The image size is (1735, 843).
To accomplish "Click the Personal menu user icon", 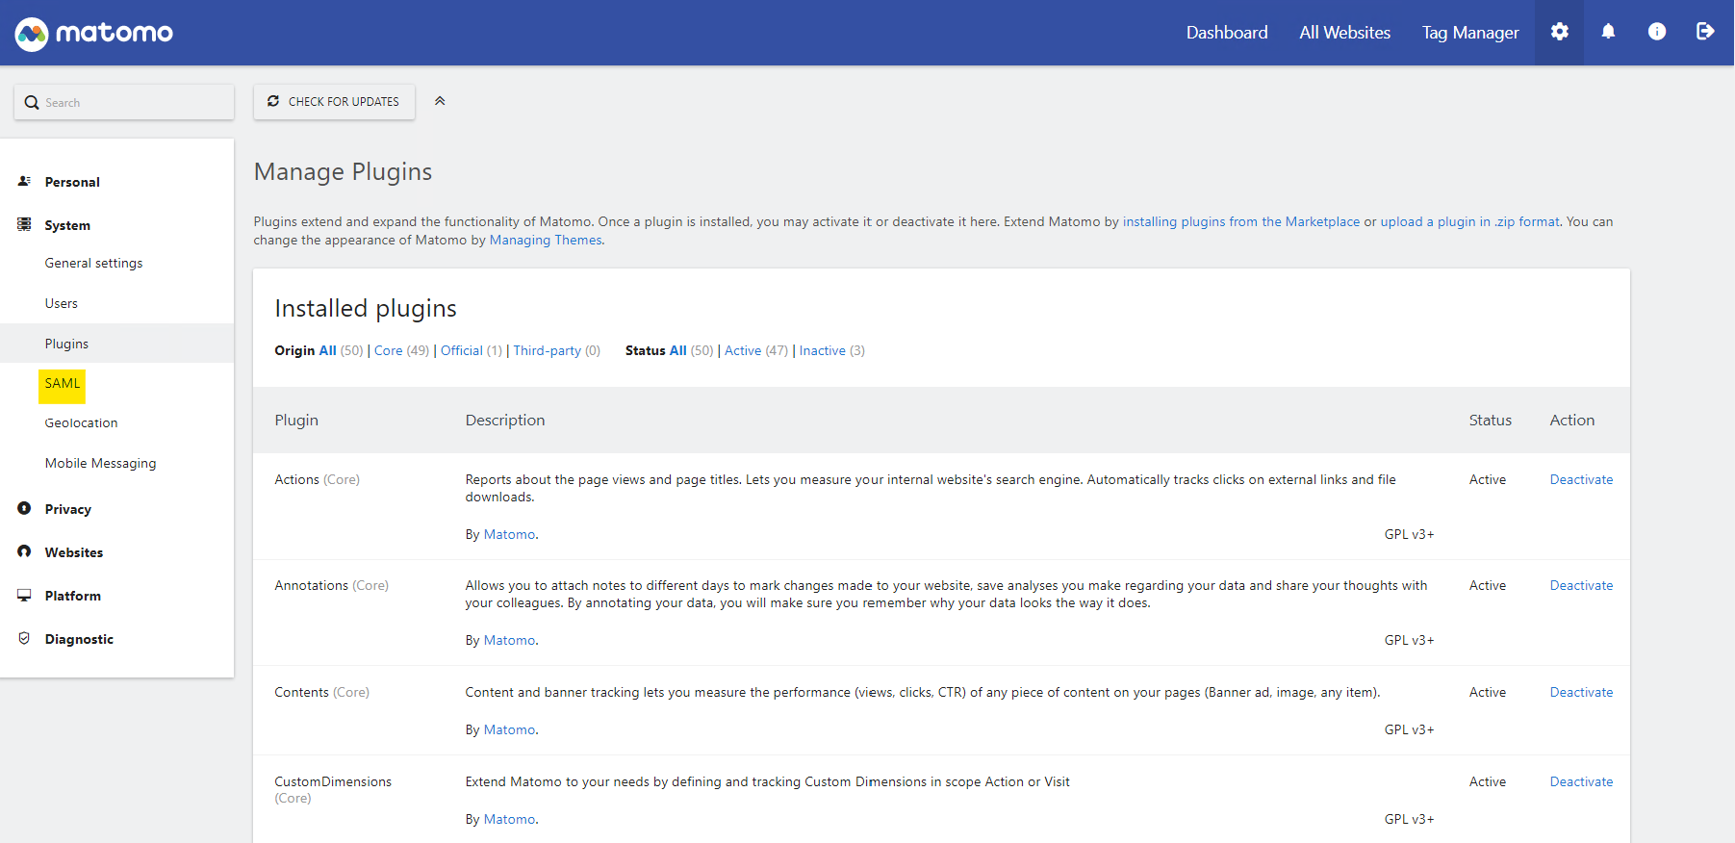I will 24,181.
